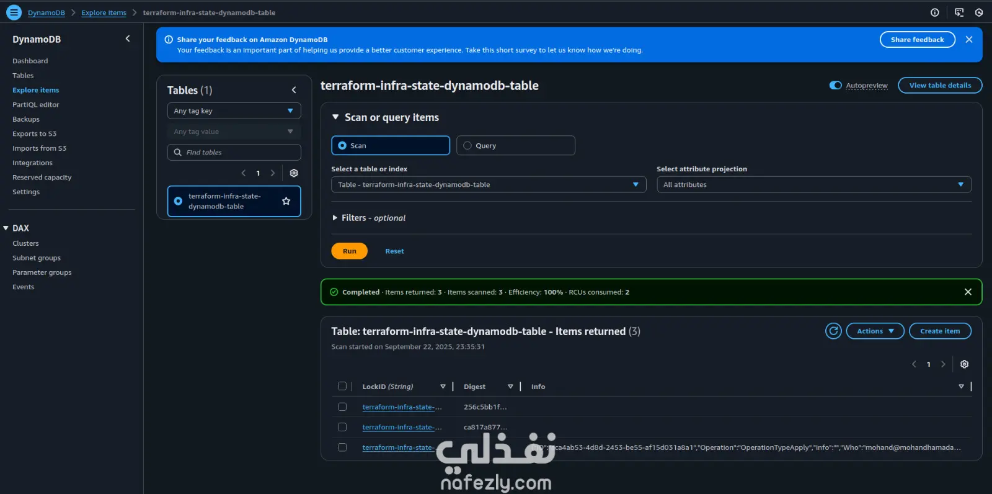Go to Dashboard in side navigation
The width and height of the screenshot is (992, 494).
[30, 61]
